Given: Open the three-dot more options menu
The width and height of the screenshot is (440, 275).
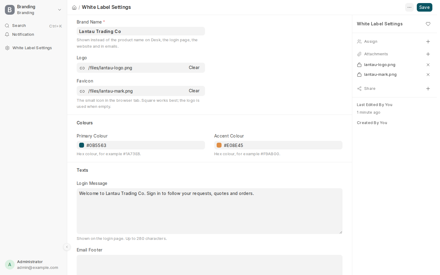Looking at the screenshot, I should pos(409,7).
